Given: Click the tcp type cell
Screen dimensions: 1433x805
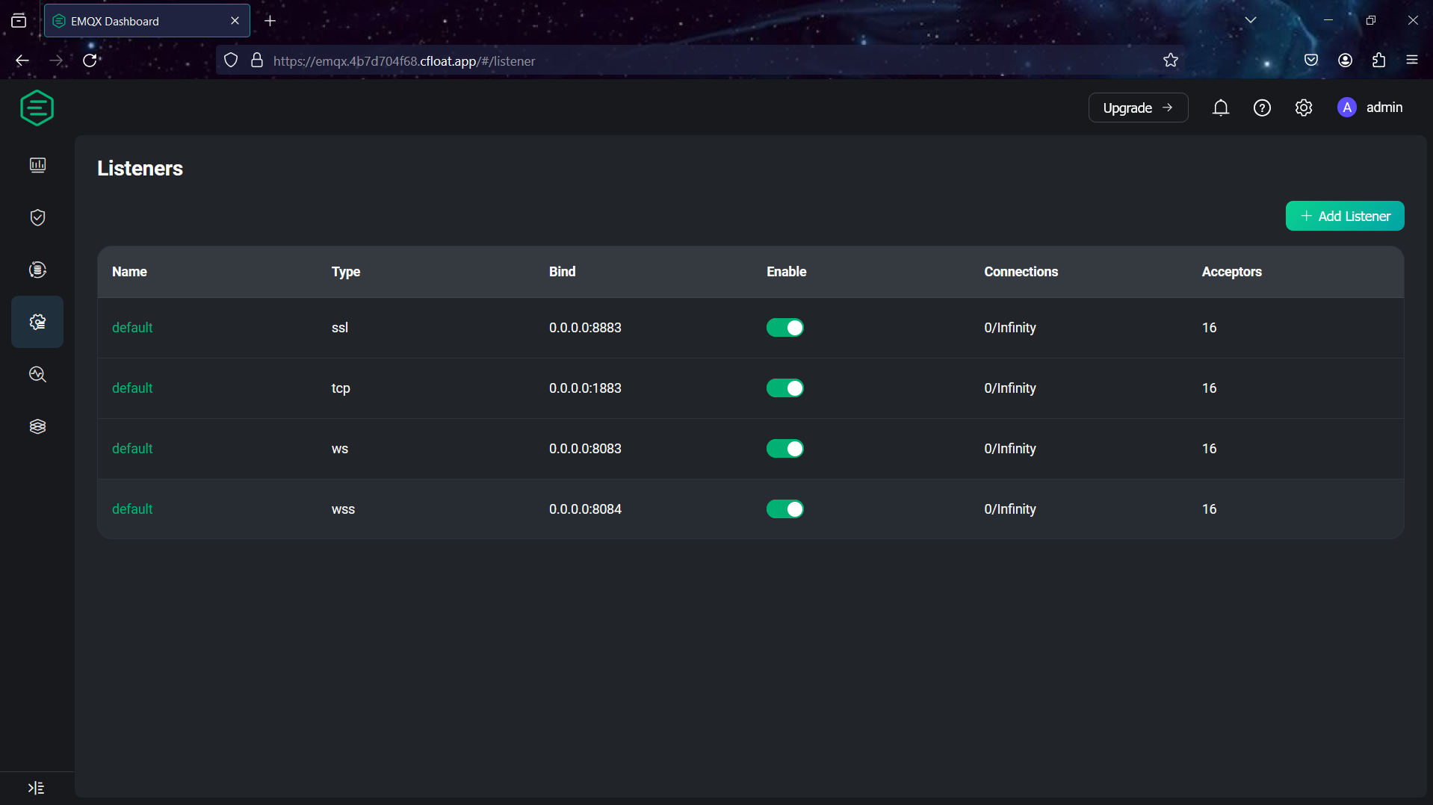Looking at the screenshot, I should pos(341,388).
